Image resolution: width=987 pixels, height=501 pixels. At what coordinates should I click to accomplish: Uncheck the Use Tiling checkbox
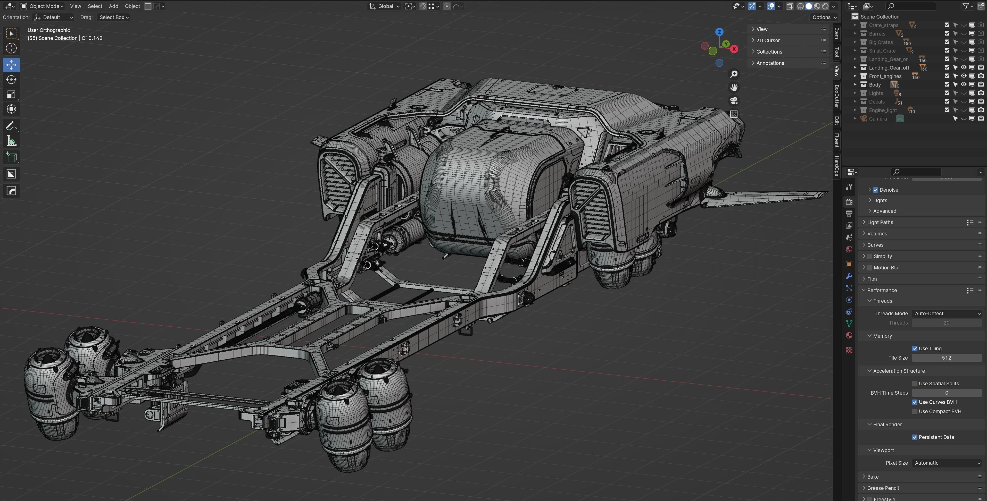coord(915,349)
